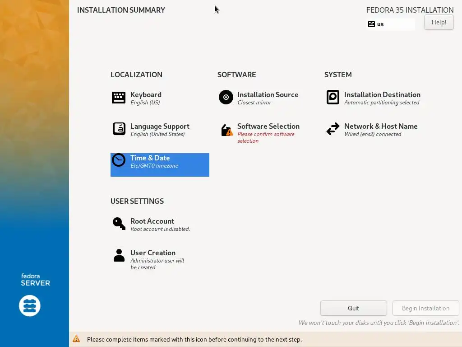Click the us keyboard layout indicator
The height and width of the screenshot is (347, 462).
point(390,24)
